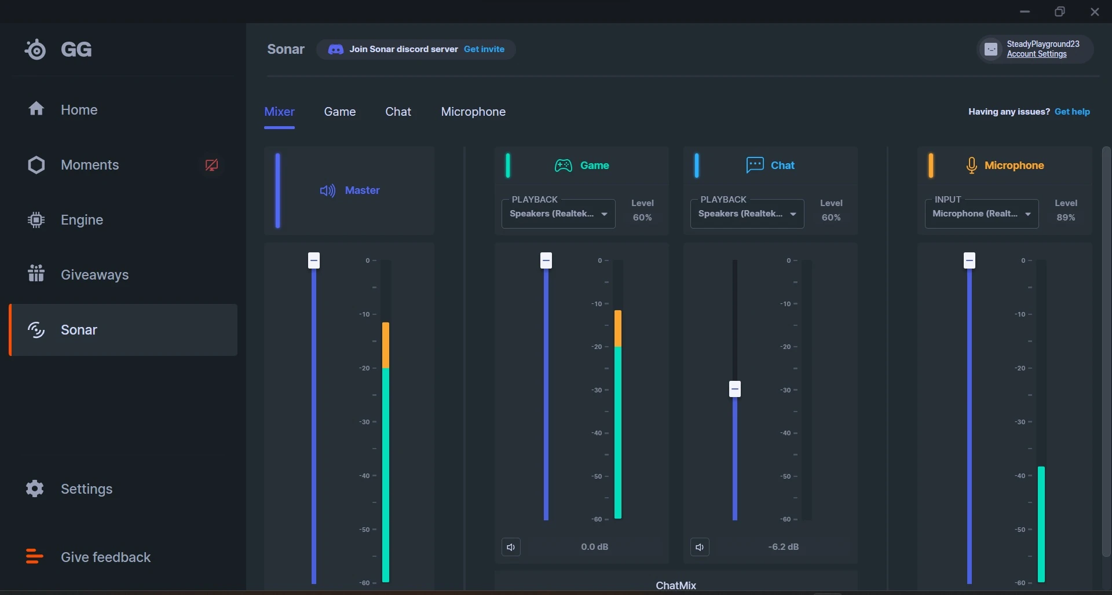Open the Game playback device dropdown
The width and height of the screenshot is (1112, 595).
(558, 214)
